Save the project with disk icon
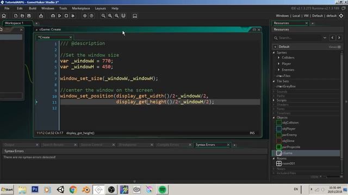The width and height of the screenshot is (348, 195). (x=29, y=16)
